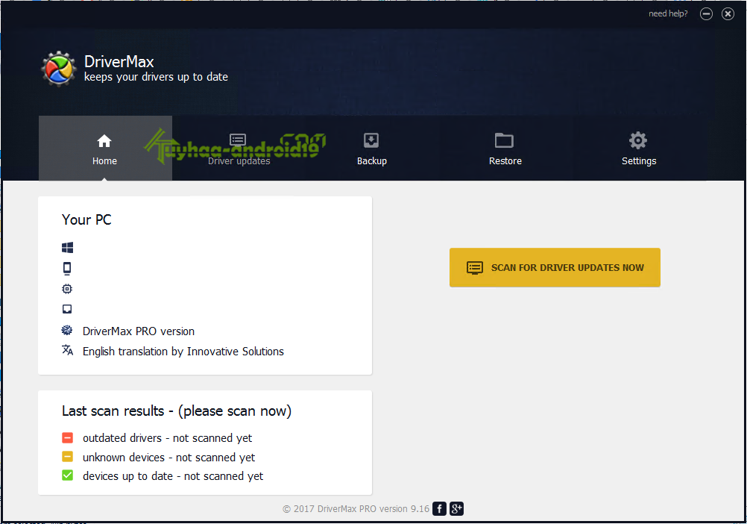Click the translation language icon
This screenshot has height=524, width=747.
tap(67, 350)
